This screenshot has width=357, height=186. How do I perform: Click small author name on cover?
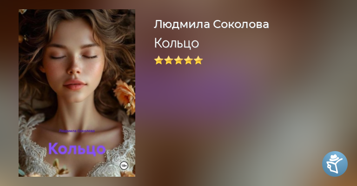point(77,131)
